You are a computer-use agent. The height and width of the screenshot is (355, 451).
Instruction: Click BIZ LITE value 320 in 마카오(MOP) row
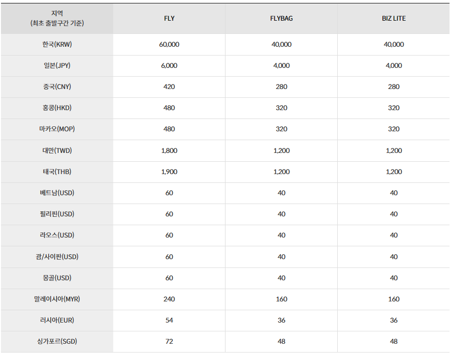[x=394, y=129]
